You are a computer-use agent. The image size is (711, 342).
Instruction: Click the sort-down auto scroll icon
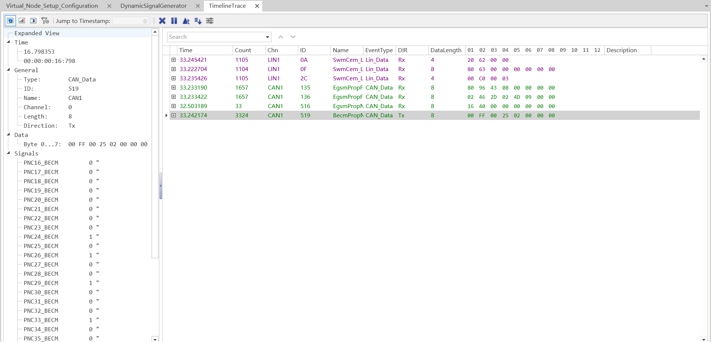[198, 21]
